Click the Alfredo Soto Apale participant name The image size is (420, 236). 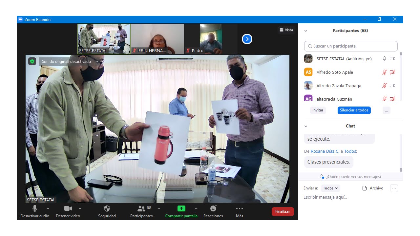coord(335,72)
